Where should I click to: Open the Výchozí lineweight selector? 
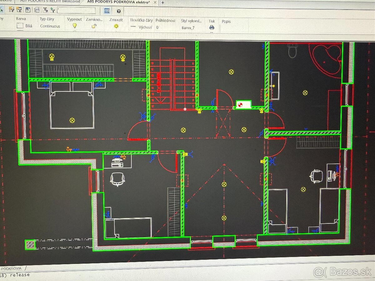point(142,27)
